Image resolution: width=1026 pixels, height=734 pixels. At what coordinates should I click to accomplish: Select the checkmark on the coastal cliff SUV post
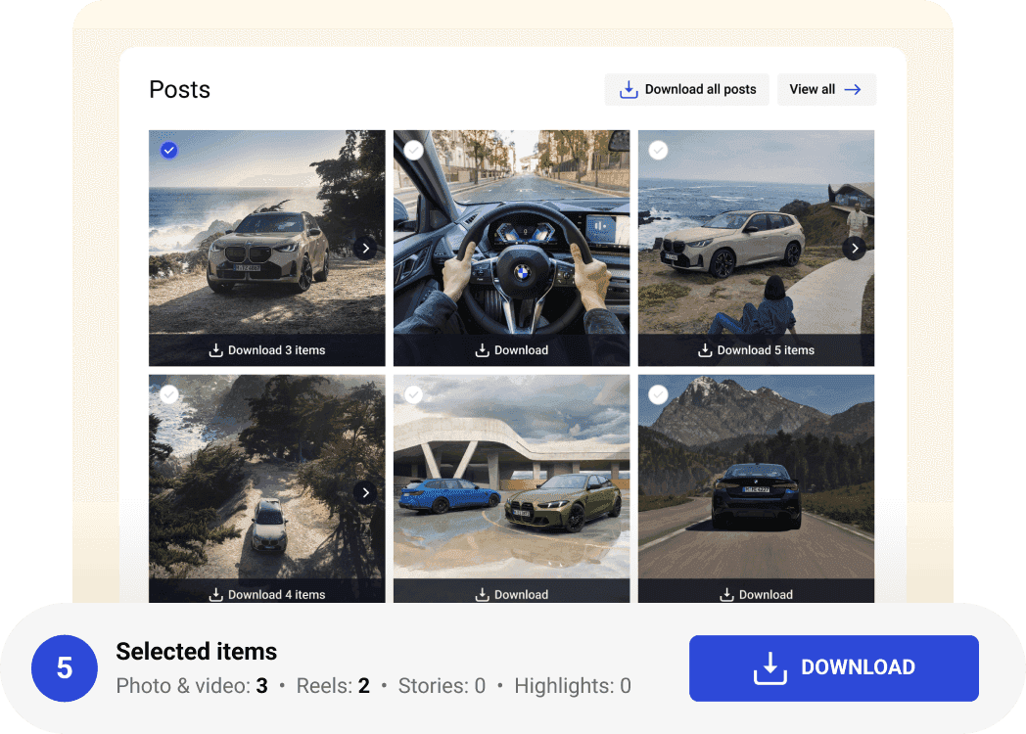coord(657,150)
